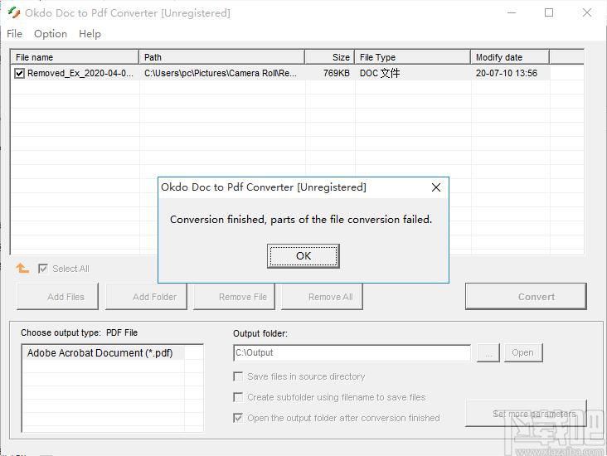Sort by the File name column header
This screenshot has height=456, width=607.
pos(75,57)
